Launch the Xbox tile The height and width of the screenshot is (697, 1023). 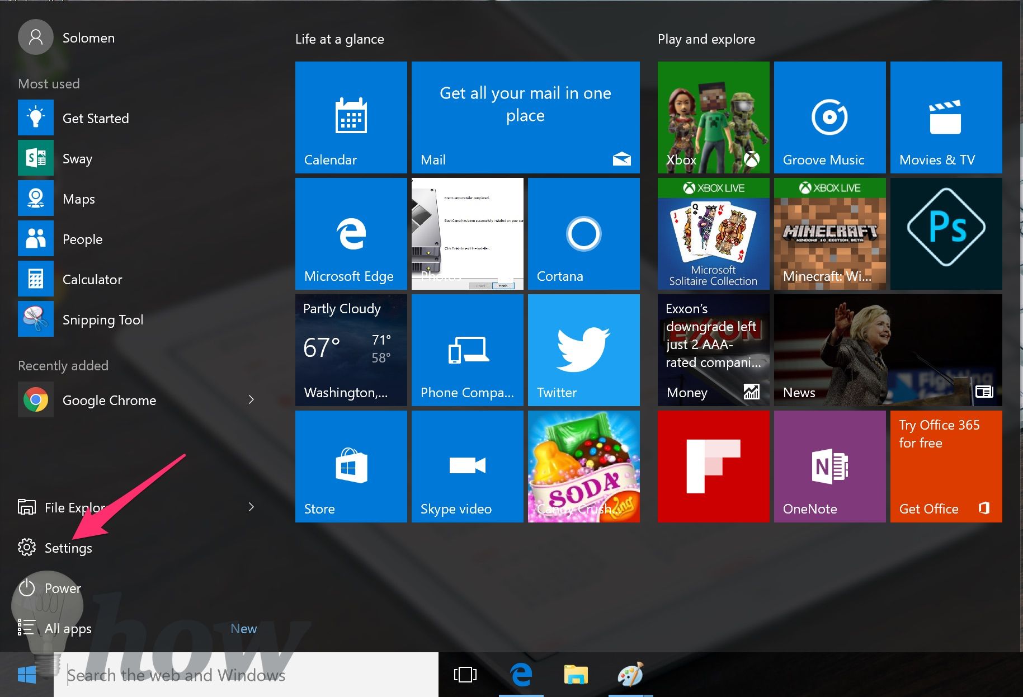point(713,117)
